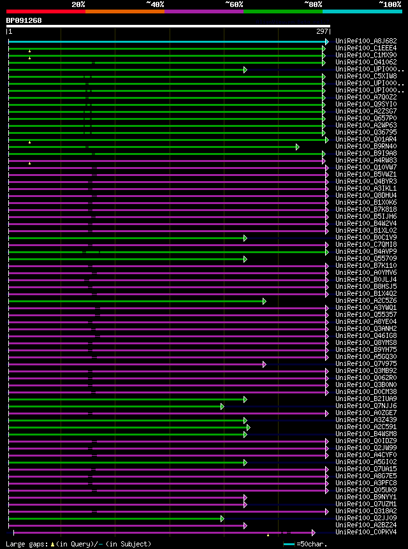408x549 pixels.
Task: Click the cyan alignment bar for A8J682
Action: pos(167,41)
